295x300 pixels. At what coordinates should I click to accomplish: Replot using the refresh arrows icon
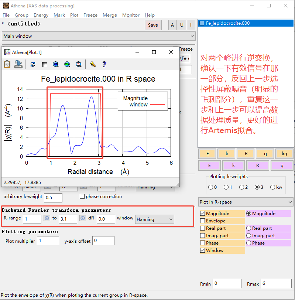(x=33, y=64)
